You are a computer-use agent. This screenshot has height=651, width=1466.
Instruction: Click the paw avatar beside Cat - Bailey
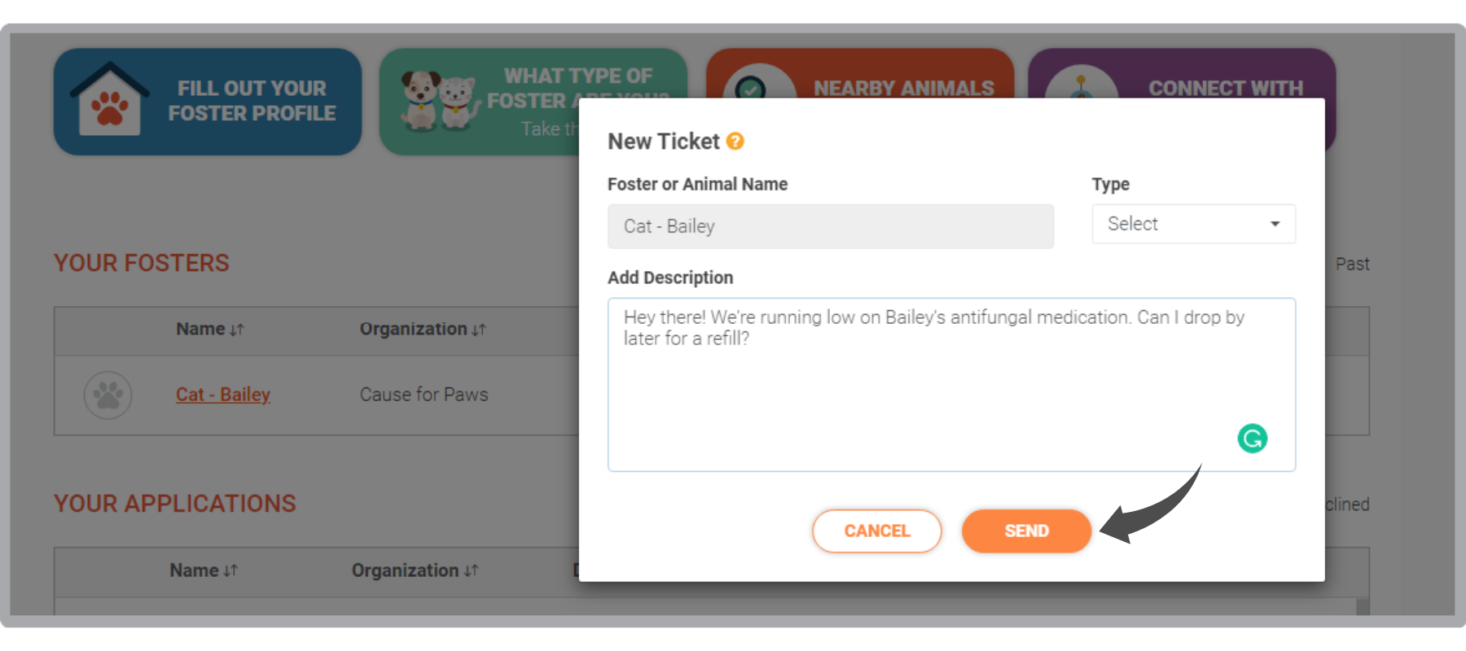tap(108, 395)
